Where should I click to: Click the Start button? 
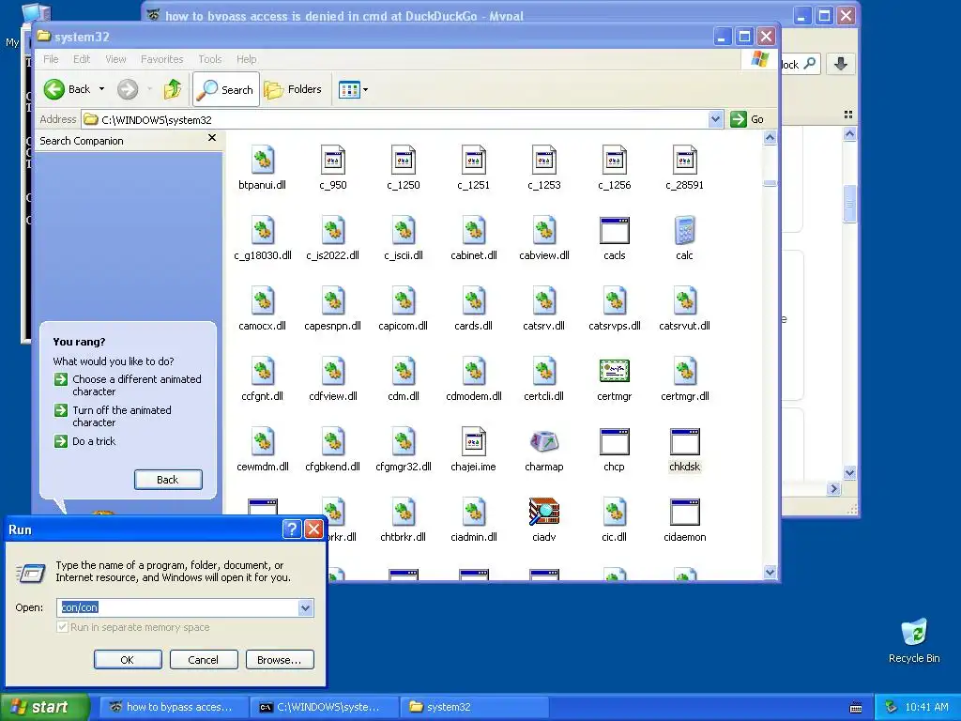44,707
